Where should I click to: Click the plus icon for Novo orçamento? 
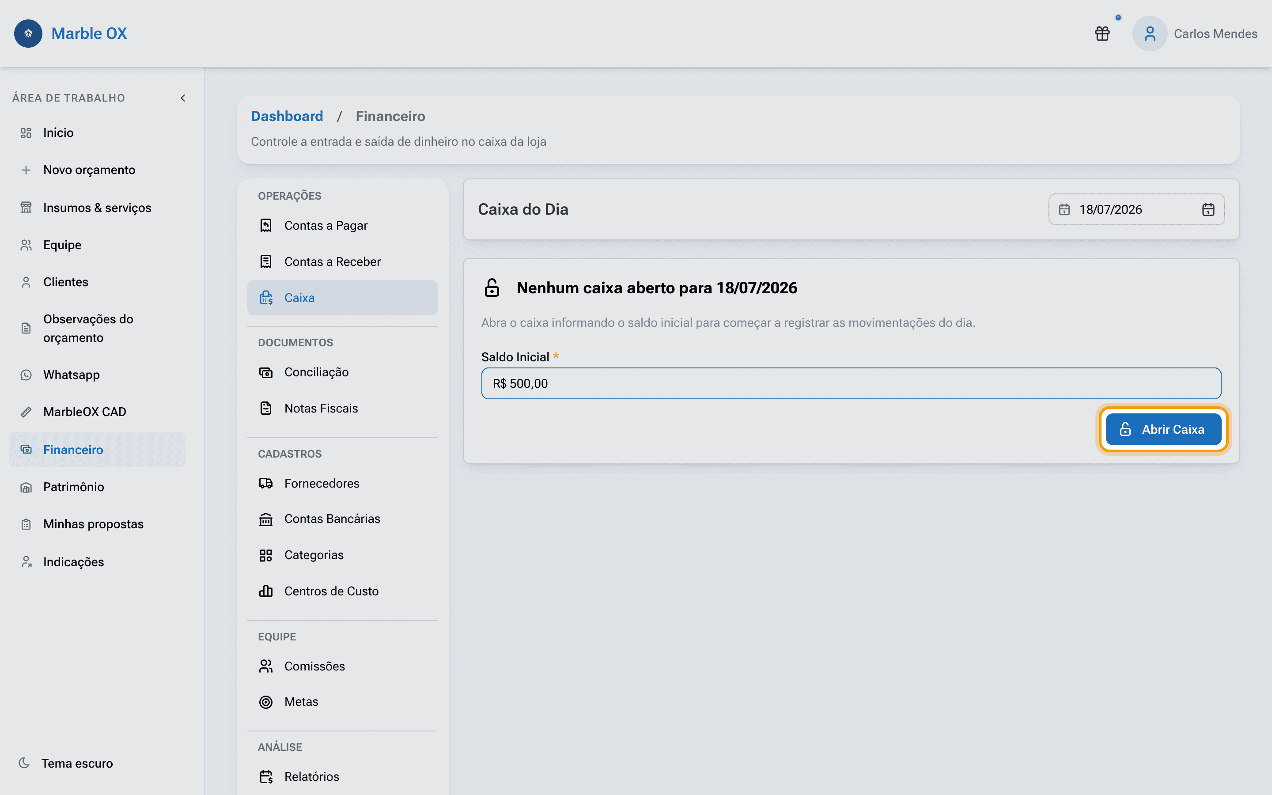coord(26,170)
